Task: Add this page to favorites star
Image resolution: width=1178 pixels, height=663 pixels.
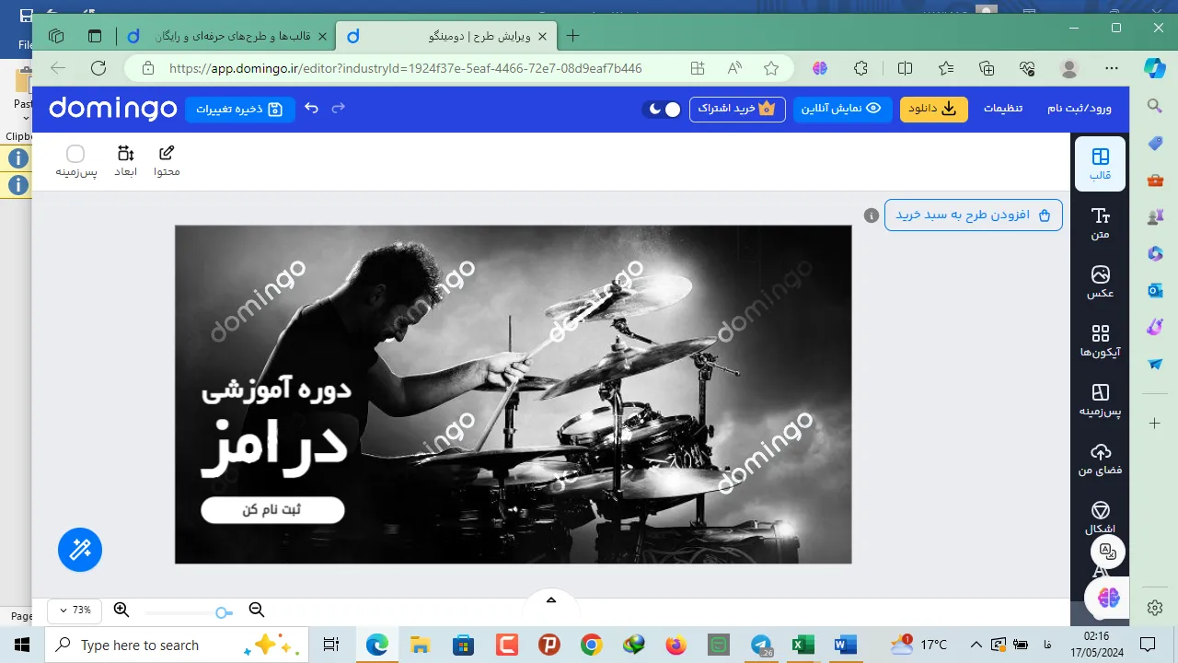Action: [x=771, y=68]
